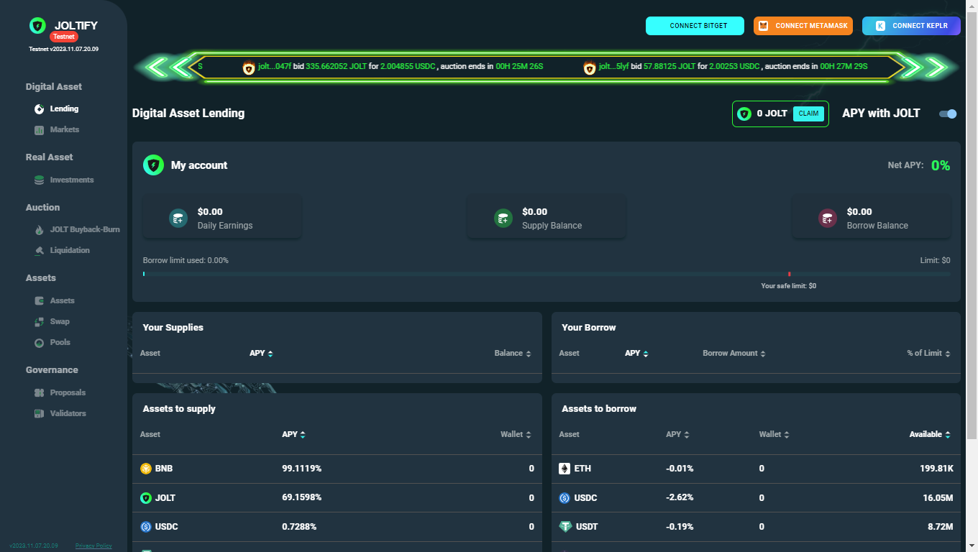This screenshot has height=552, width=978.
Task: Claim JOLT rewards button
Action: point(808,114)
